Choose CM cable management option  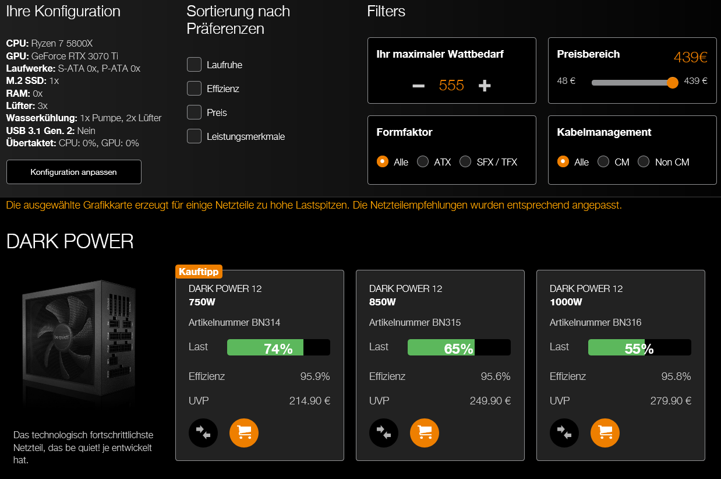(x=603, y=161)
